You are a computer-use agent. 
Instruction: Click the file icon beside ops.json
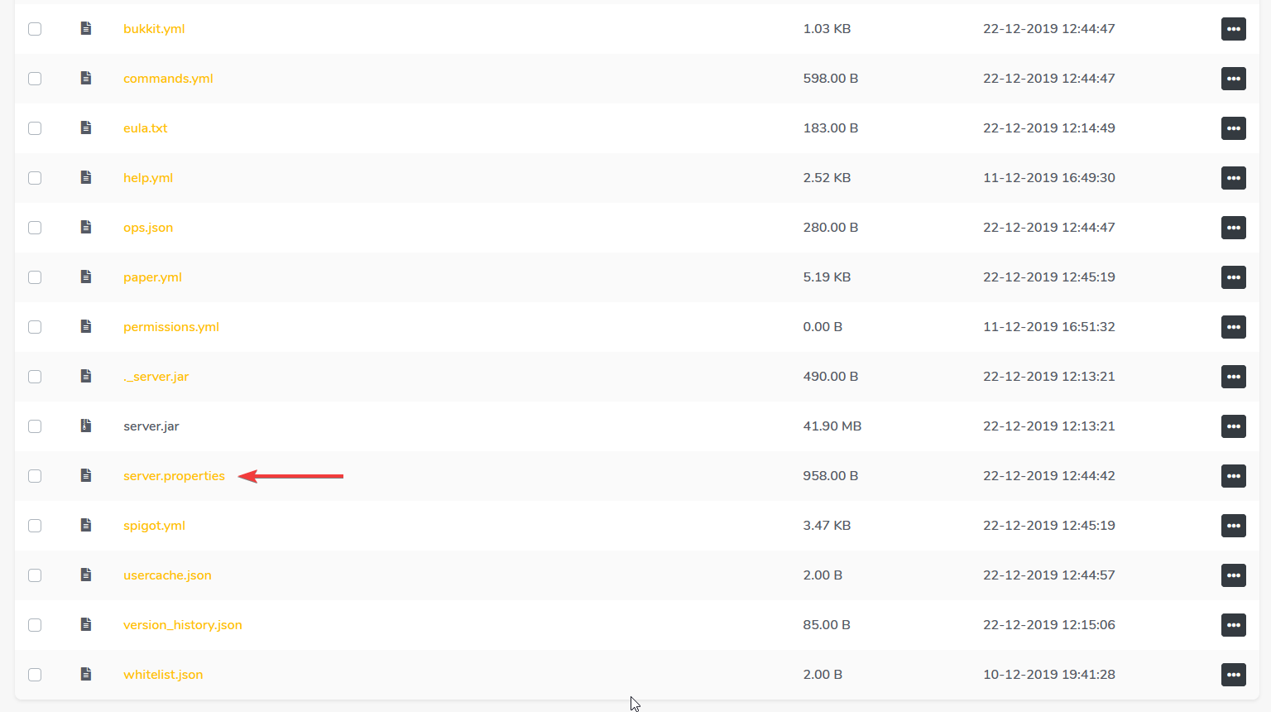click(x=85, y=228)
